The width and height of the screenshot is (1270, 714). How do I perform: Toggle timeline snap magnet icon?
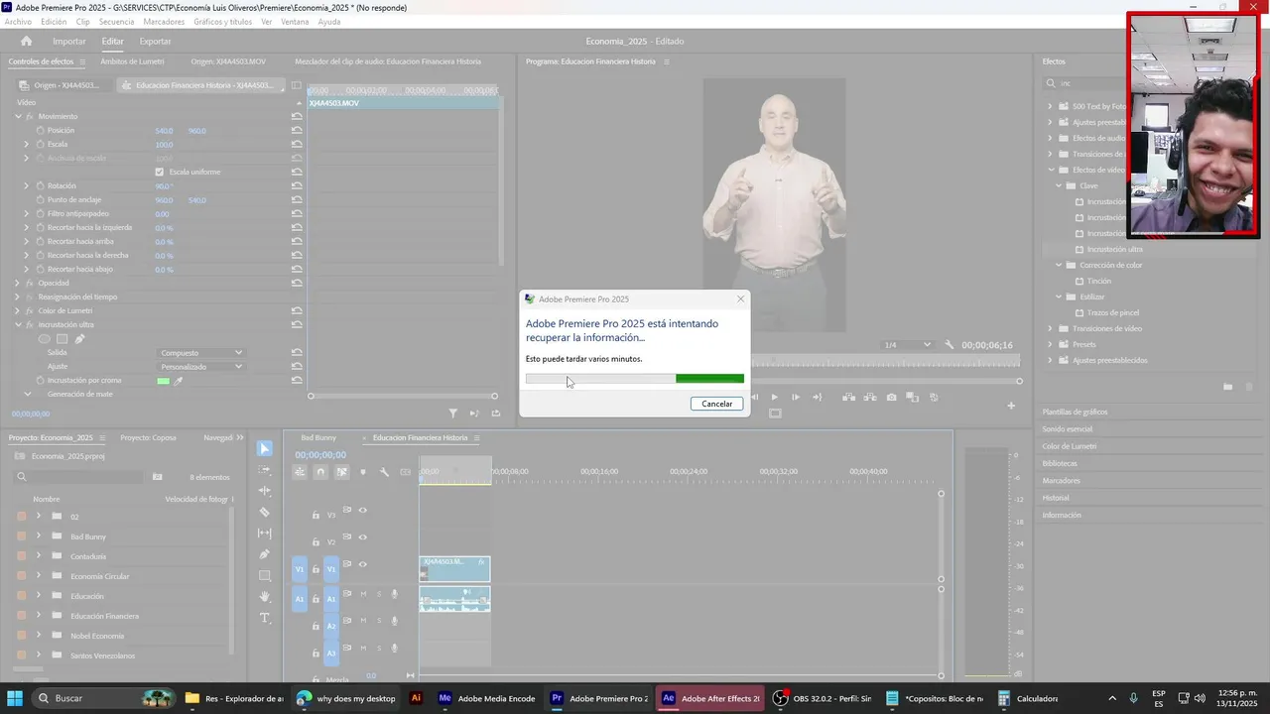pyautogui.click(x=320, y=472)
